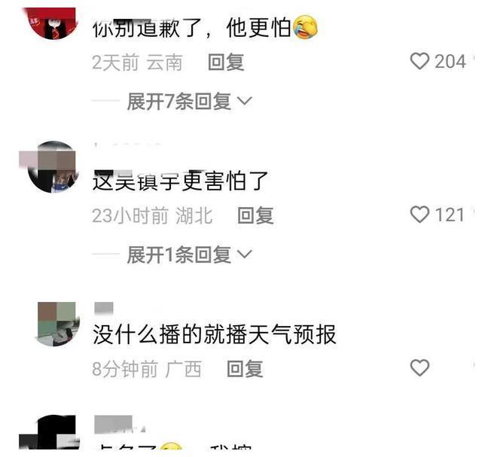Screen dimensions: 482x457
Task: Reply to the Yunnan comment
Action: coord(226,62)
